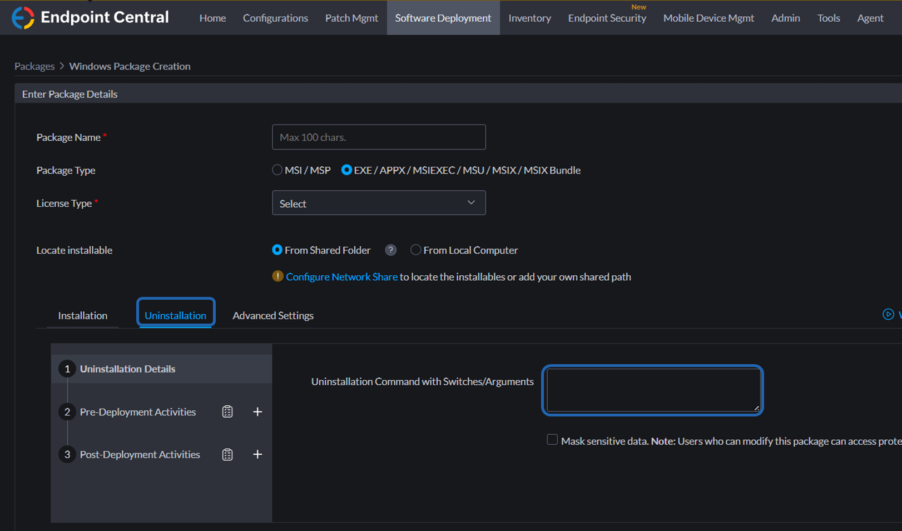Choose From Shared Folder option

(x=277, y=250)
